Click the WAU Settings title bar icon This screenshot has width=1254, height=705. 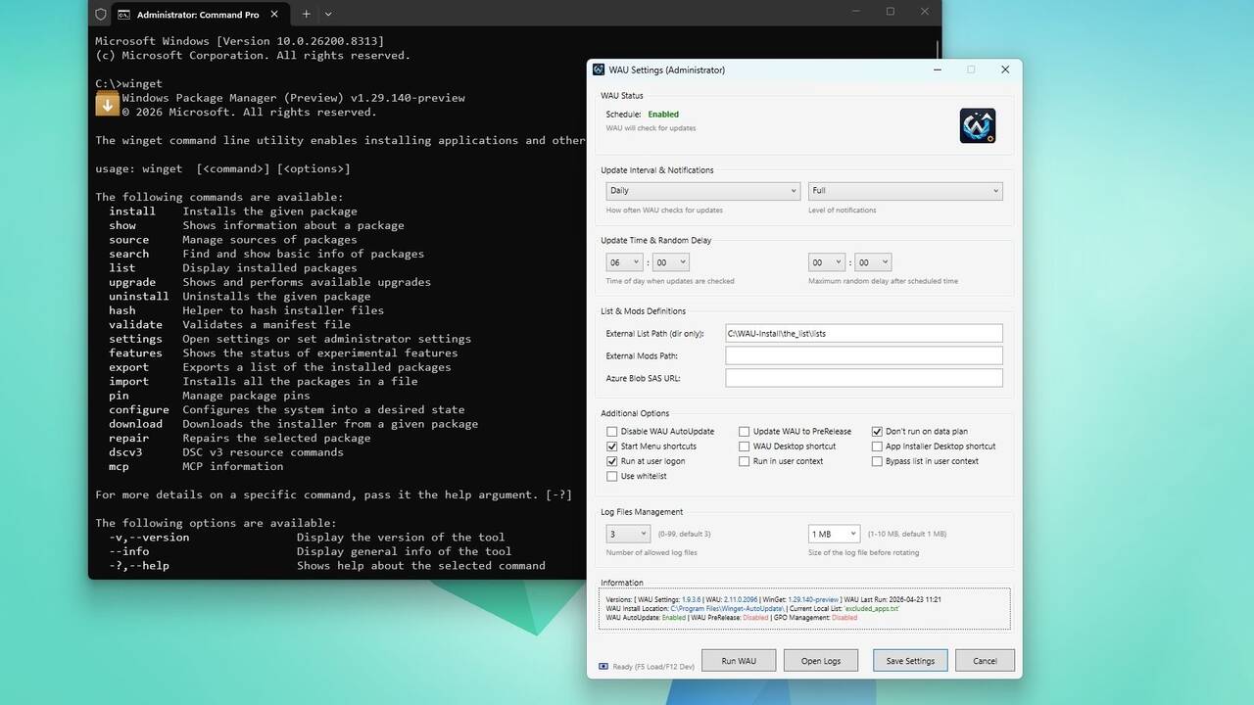pyautogui.click(x=599, y=70)
